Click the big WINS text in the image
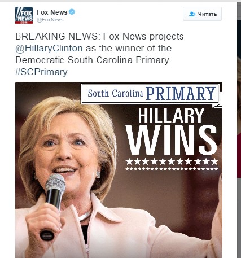 pyautogui.click(x=172, y=139)
